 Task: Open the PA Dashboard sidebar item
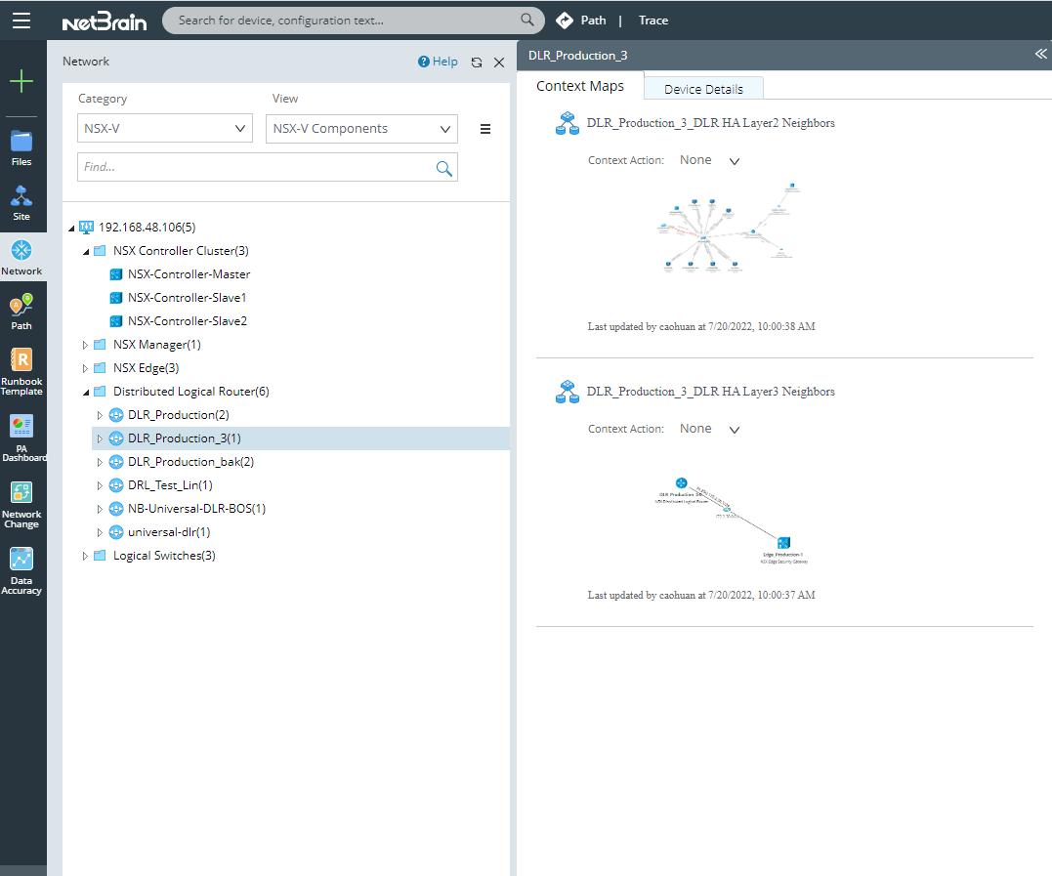pos(22,438)
